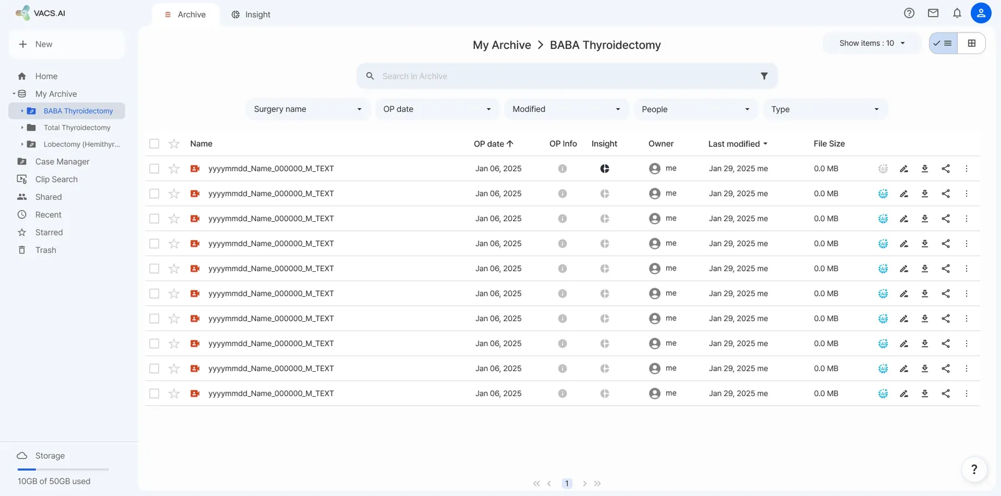The width and height of the screenshot is (1001, 496).
Task: Open the mail envelope icon
Action: point(933,13)
